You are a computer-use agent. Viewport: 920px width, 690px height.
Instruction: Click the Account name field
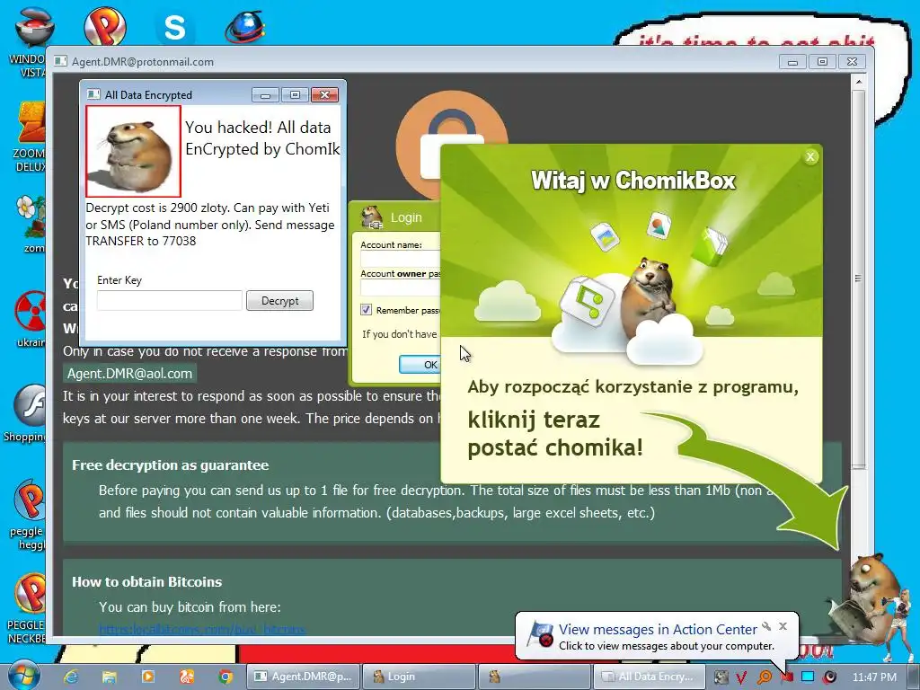[400, 259]
